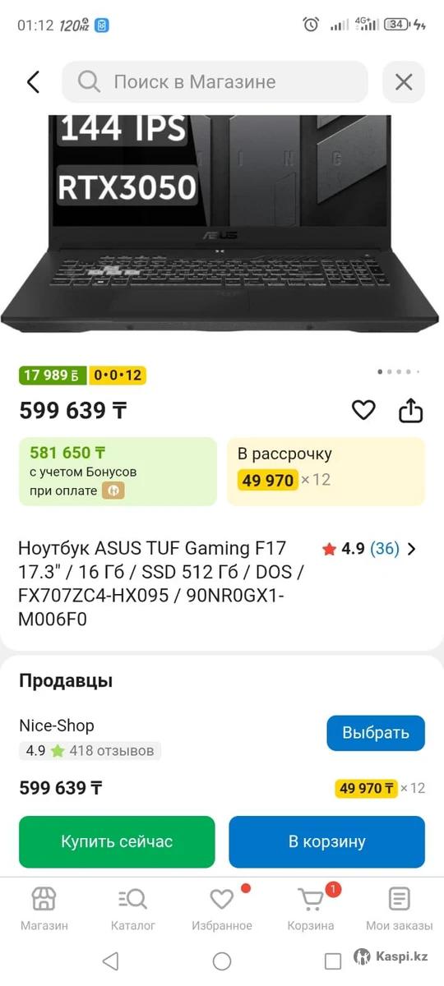Add laptop to favorites with heart icon
The height and width of the screenshot is (986, 444).
(x=363, y=410)
